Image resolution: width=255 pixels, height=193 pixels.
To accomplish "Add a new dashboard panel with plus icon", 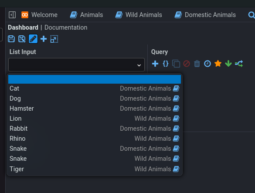I will point(44,39).
